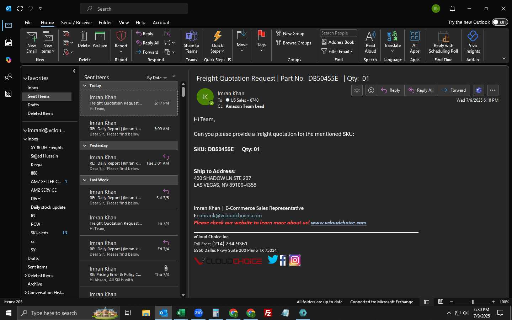Image resolution: width=512 pixels, height=320 pixels.
Task: Click Reply All in message header
Action: coord(421,90)
